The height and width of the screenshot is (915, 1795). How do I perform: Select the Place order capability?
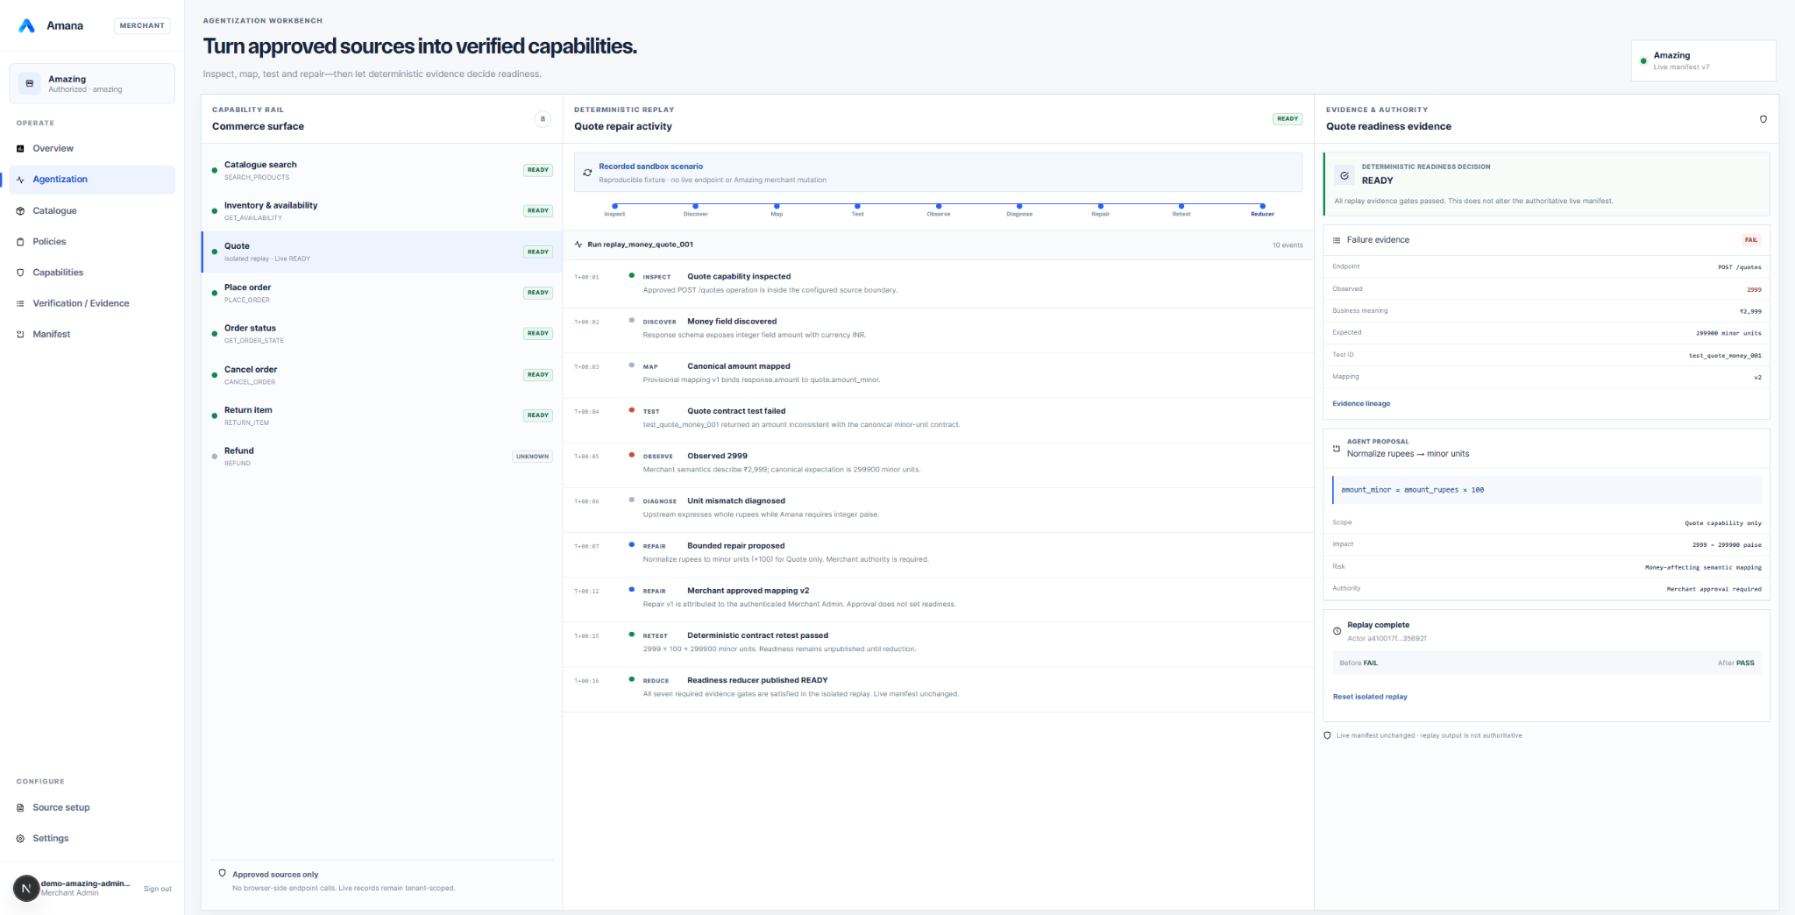pos(382,293)
